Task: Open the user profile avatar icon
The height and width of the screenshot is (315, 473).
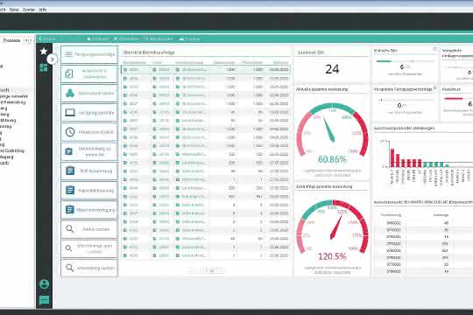Action: (x=44, y=284)
